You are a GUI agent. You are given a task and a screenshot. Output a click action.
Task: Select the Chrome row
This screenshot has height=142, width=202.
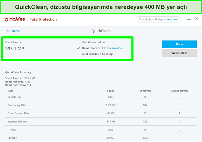coord(101,138)
